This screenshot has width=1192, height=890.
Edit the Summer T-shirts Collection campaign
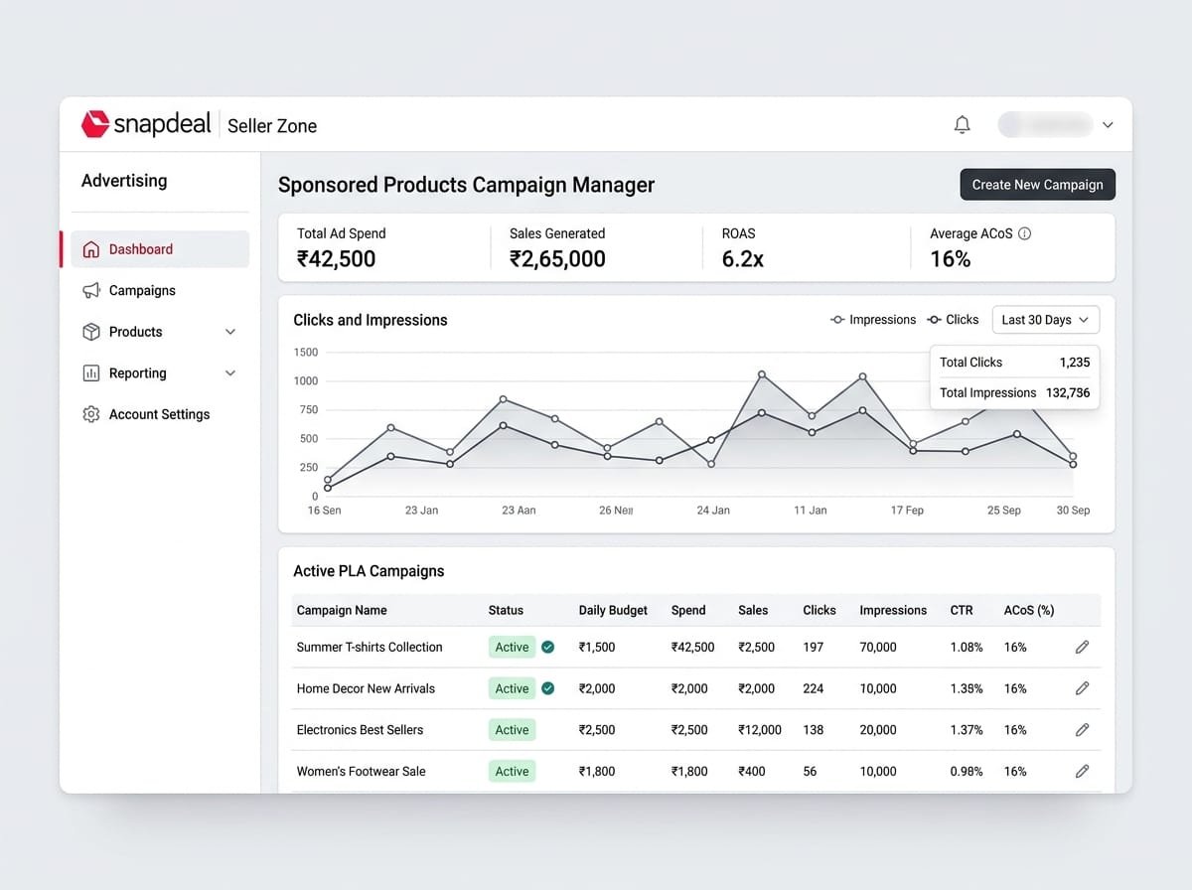click(x=1083, y=647)
